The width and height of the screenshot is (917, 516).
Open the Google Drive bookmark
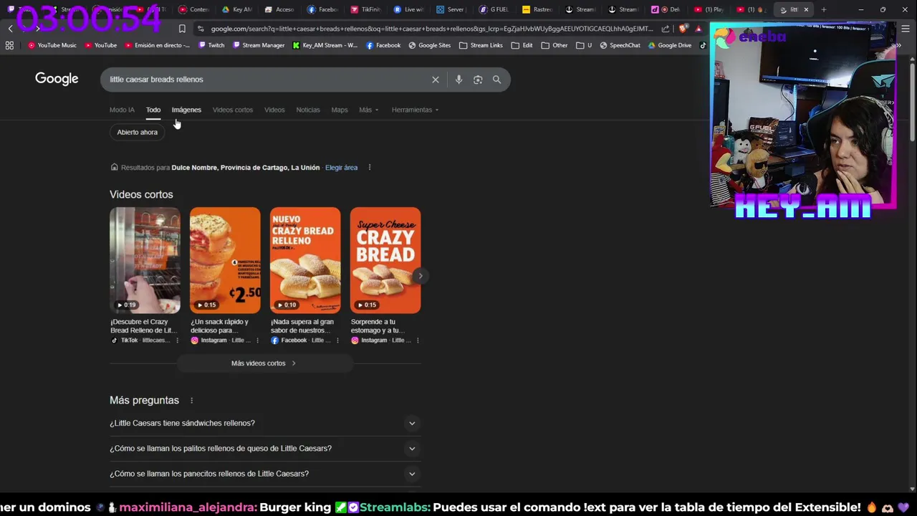670,45
